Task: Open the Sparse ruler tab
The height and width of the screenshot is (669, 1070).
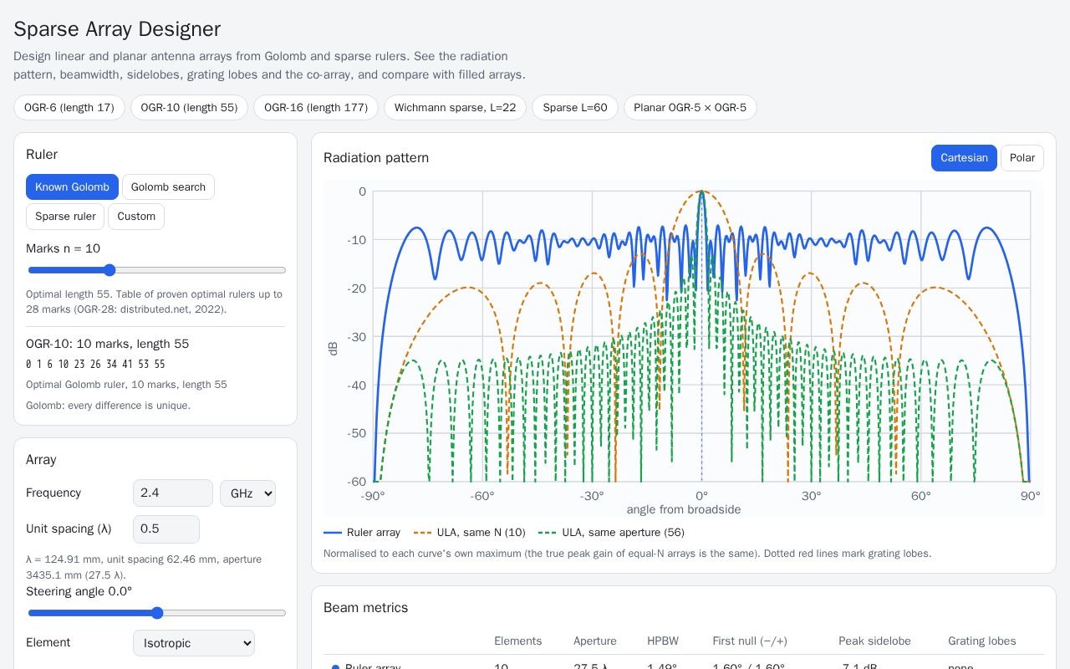Action: pyautogui.click(x=65, y=217)
